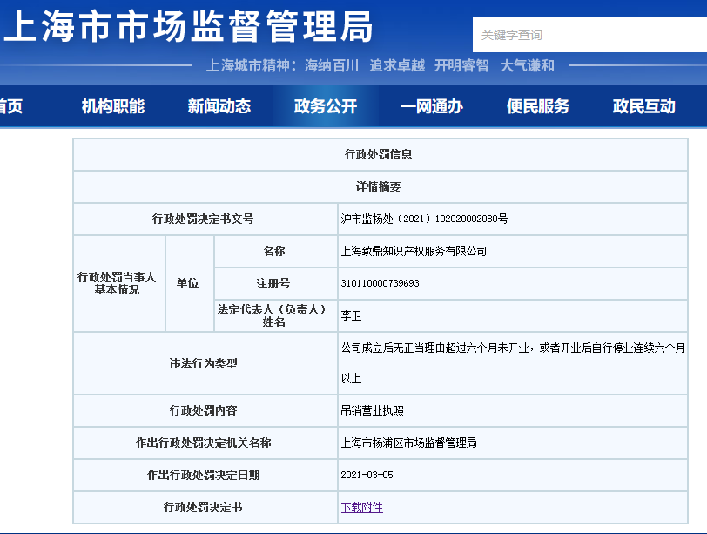Image resolution: width=707 pixels, height=534 pixels.
Task: Open the 便民服务 navigation item
Action: [538, 106]
